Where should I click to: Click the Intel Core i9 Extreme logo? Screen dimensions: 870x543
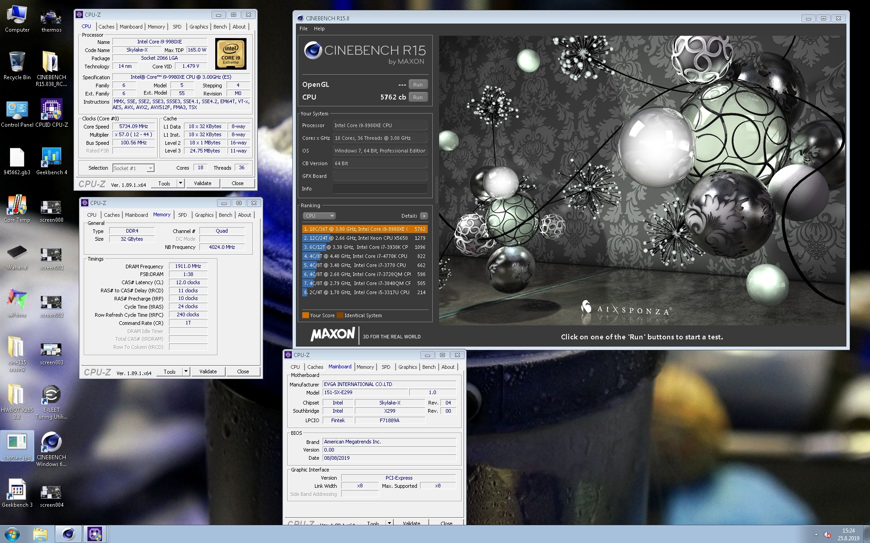(x=231, y=54)
